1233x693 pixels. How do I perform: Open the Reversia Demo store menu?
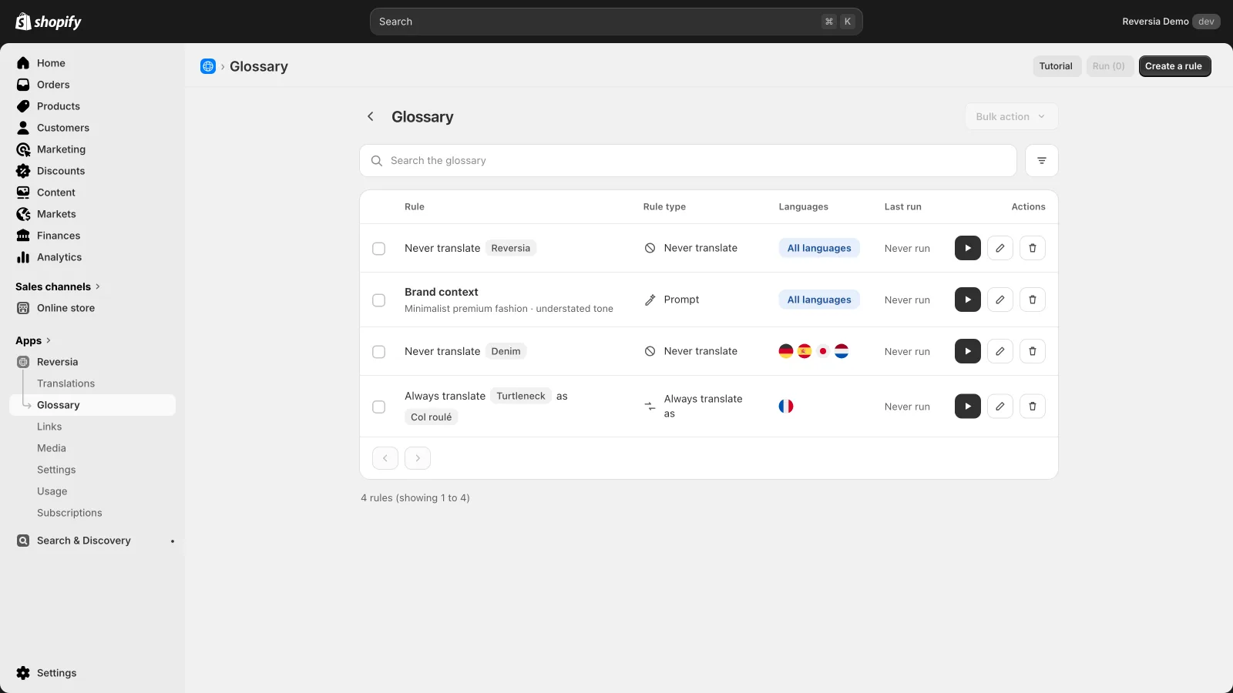1171,22
